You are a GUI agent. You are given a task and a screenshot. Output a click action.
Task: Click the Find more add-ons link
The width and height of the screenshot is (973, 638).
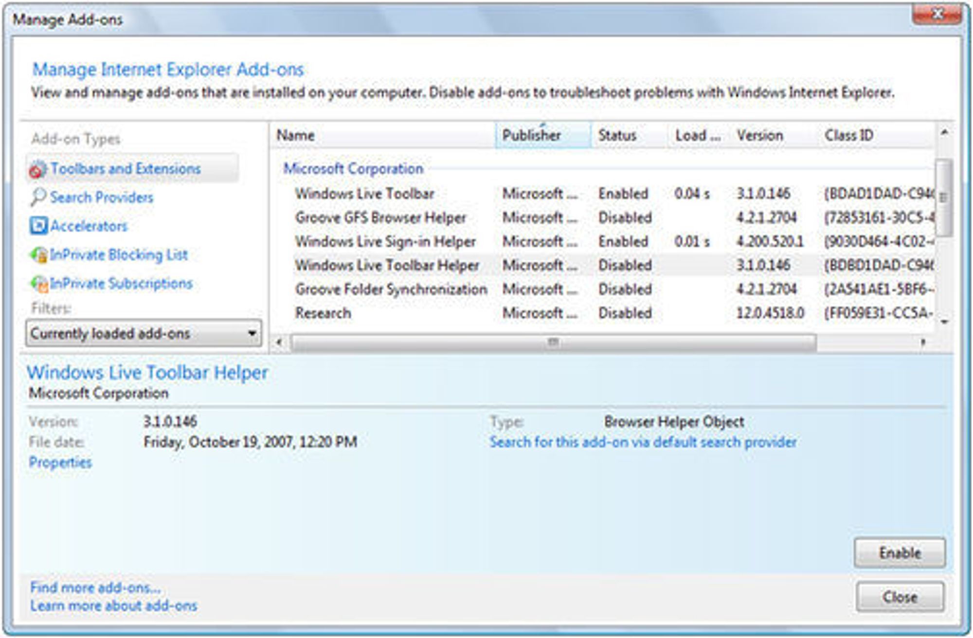point(95,587)
